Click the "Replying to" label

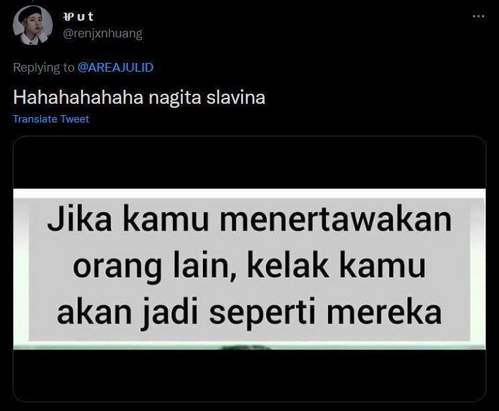44,68
